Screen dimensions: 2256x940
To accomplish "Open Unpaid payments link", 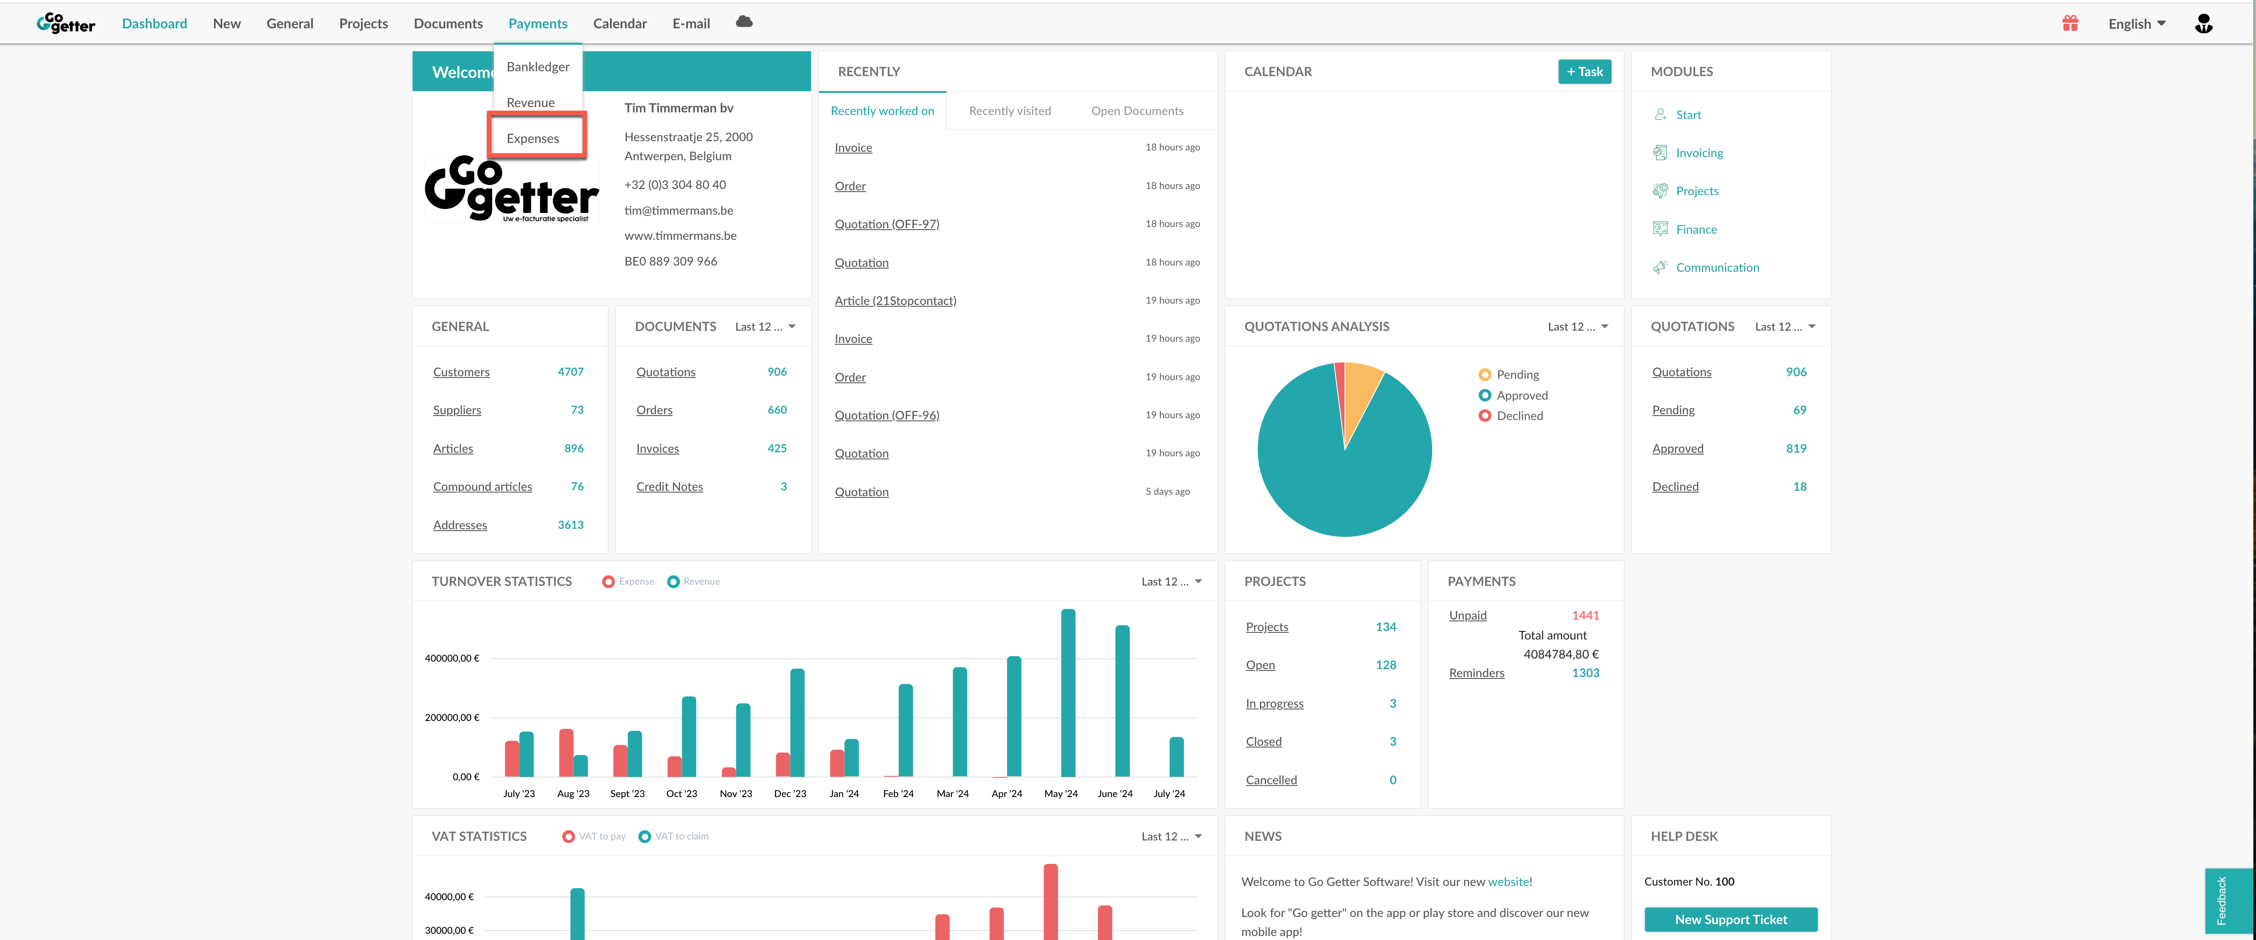I will point(1468,615).
